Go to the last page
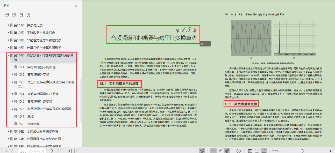The image size is (335, 153). coord(58,150)
